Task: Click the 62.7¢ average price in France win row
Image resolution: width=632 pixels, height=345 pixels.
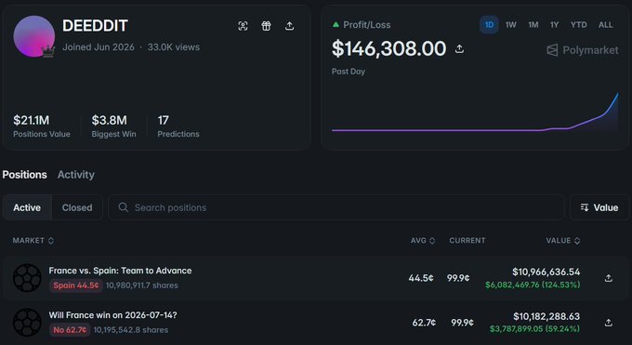Action: click(424, 323)
